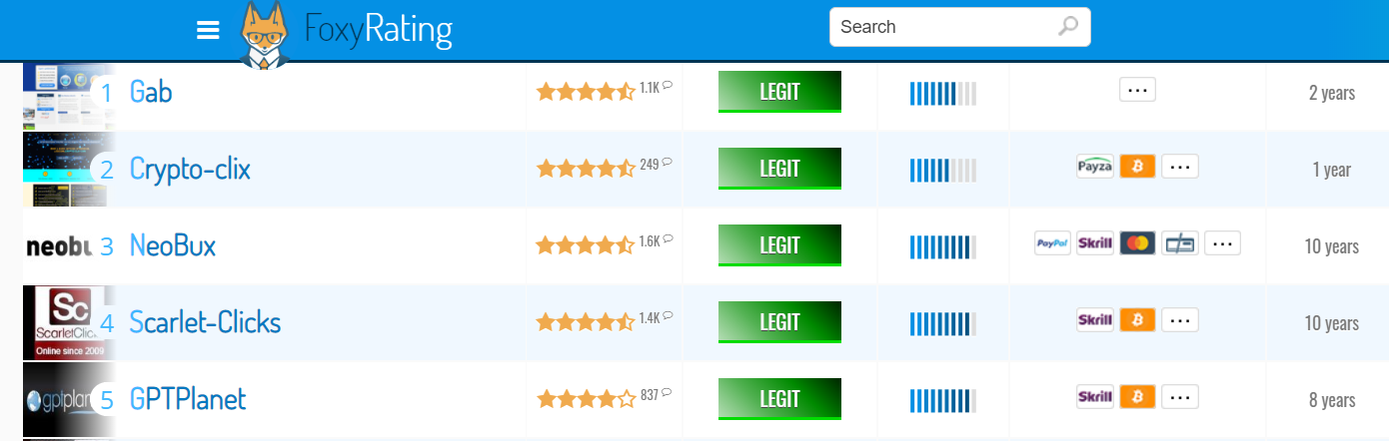Viewport: 1389px width, 441px height.
Task: Click the PayPal icon for NeoBux
Action: 1052,243
